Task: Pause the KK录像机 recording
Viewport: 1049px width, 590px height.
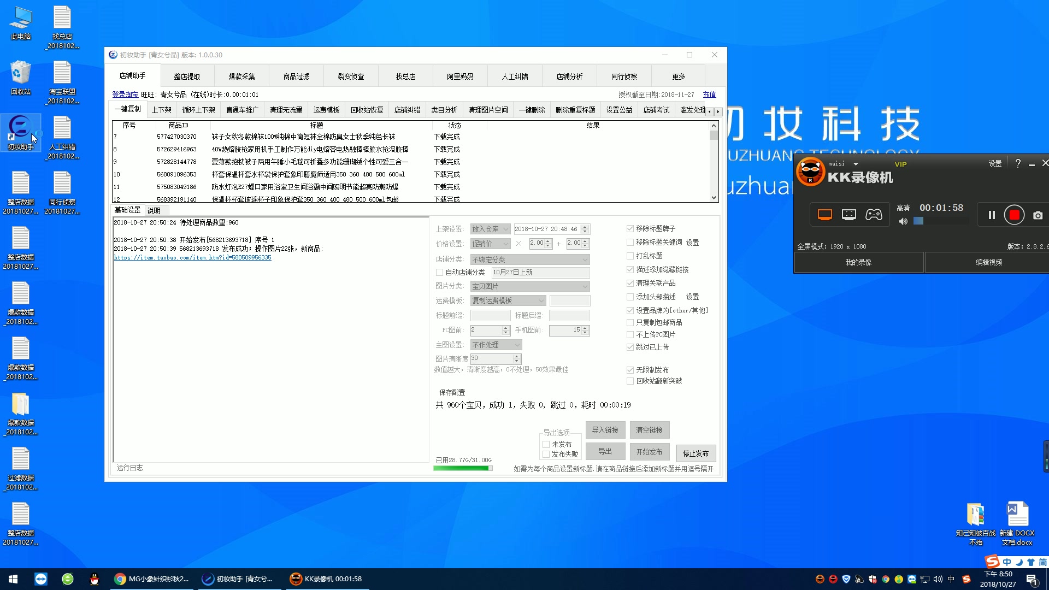Action: pyautogui.click(x=992, y=215)
